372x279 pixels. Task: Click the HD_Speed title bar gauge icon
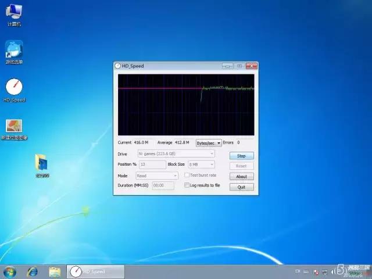pyautogui.click(x=118, y=66)
